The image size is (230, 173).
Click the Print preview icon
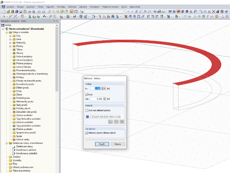tap(34, 12)
